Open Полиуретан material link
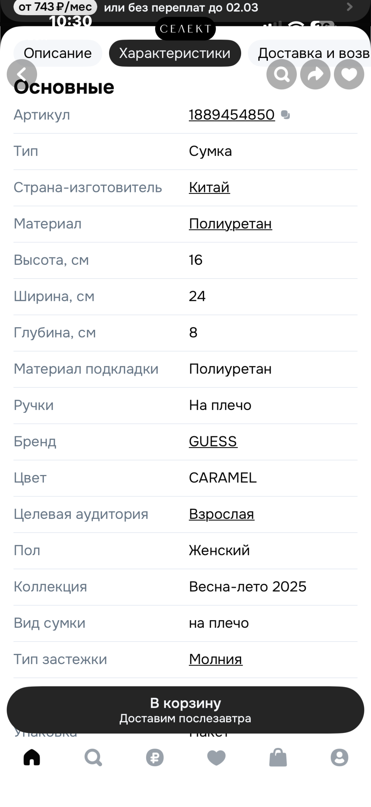Screen dimensions: 371x807 (x=230, y=223)
